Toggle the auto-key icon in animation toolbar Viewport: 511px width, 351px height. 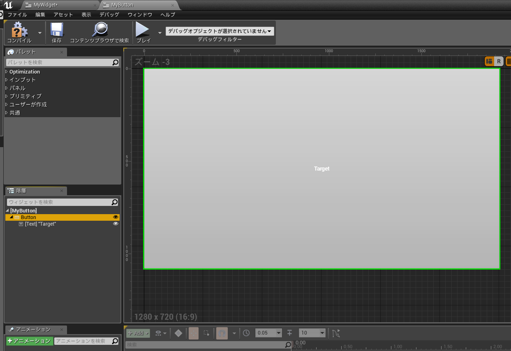pos(194,333)
